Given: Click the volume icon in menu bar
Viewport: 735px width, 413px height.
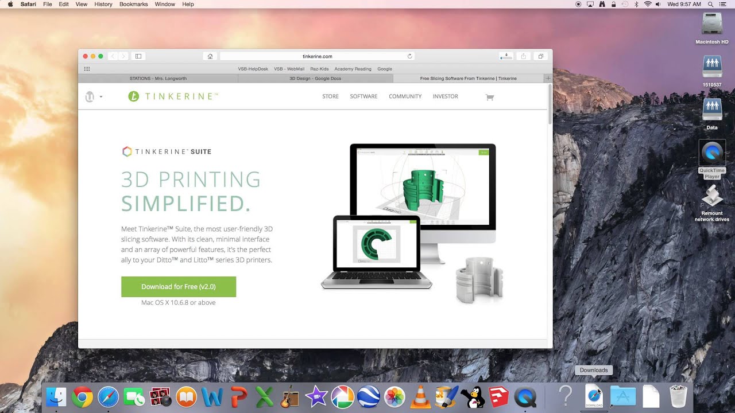Looking at the screenshot, I should point(658,4).
